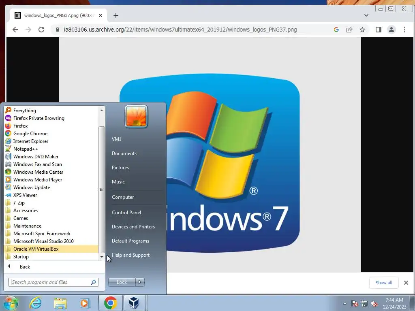Select the windows_logos_PNG37.png browser tab
Image resolution: width=415 pixels, height=311 pixels.
click(59, 15)
